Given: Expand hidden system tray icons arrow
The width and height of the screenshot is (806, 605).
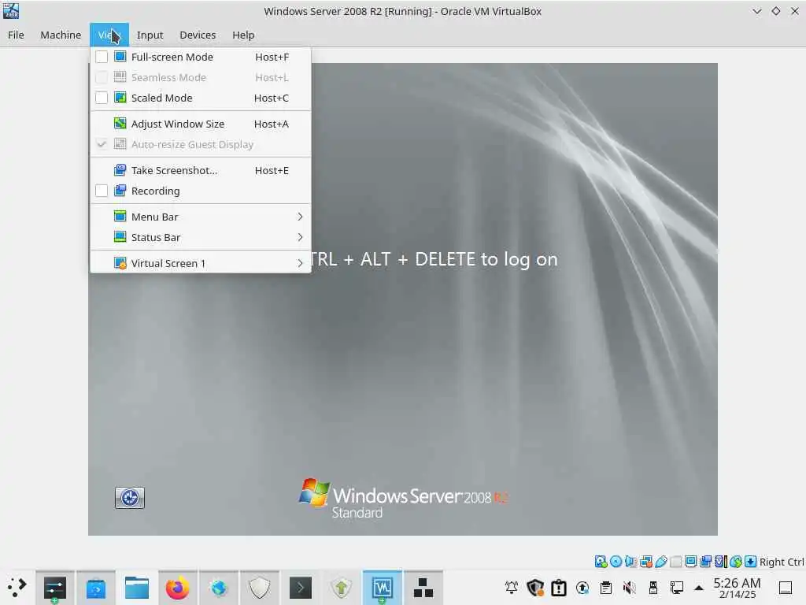Looking at the screenshot, I should tap(699, 587).
